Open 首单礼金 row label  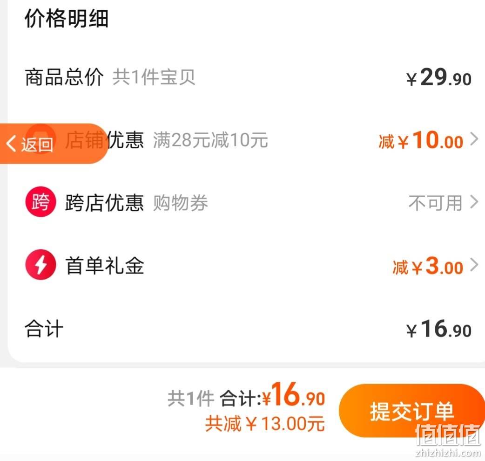(105, 266)
